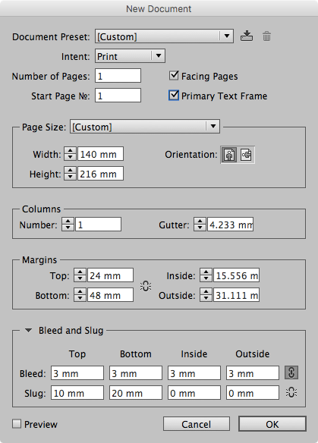
Task: Click the Save Document Preset icon
Action: coord(247,36)
